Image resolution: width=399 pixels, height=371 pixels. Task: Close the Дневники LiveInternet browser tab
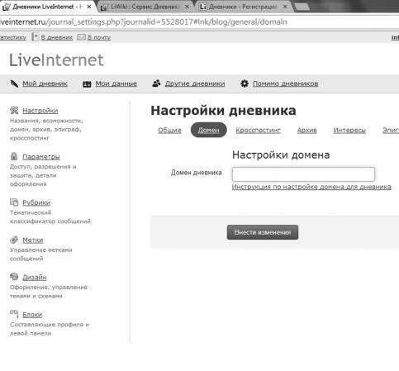click(89, 7)
